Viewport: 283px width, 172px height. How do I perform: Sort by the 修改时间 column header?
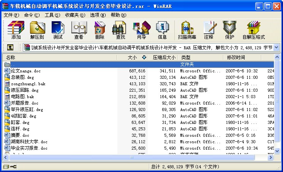[242, 57]
